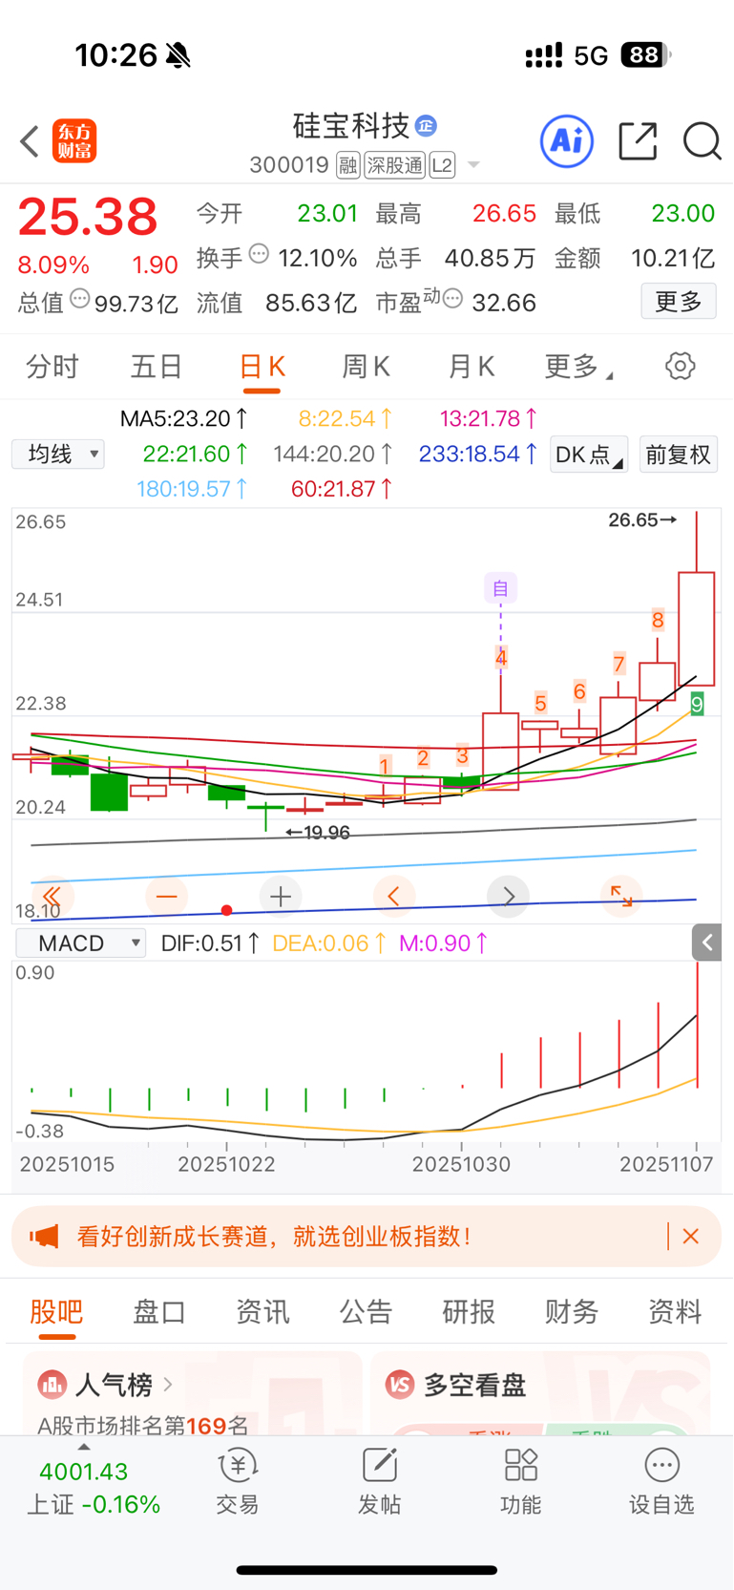Zoom in chart with plus icon
This screenshot has width=734, height=1590.
tap(281, 896)
